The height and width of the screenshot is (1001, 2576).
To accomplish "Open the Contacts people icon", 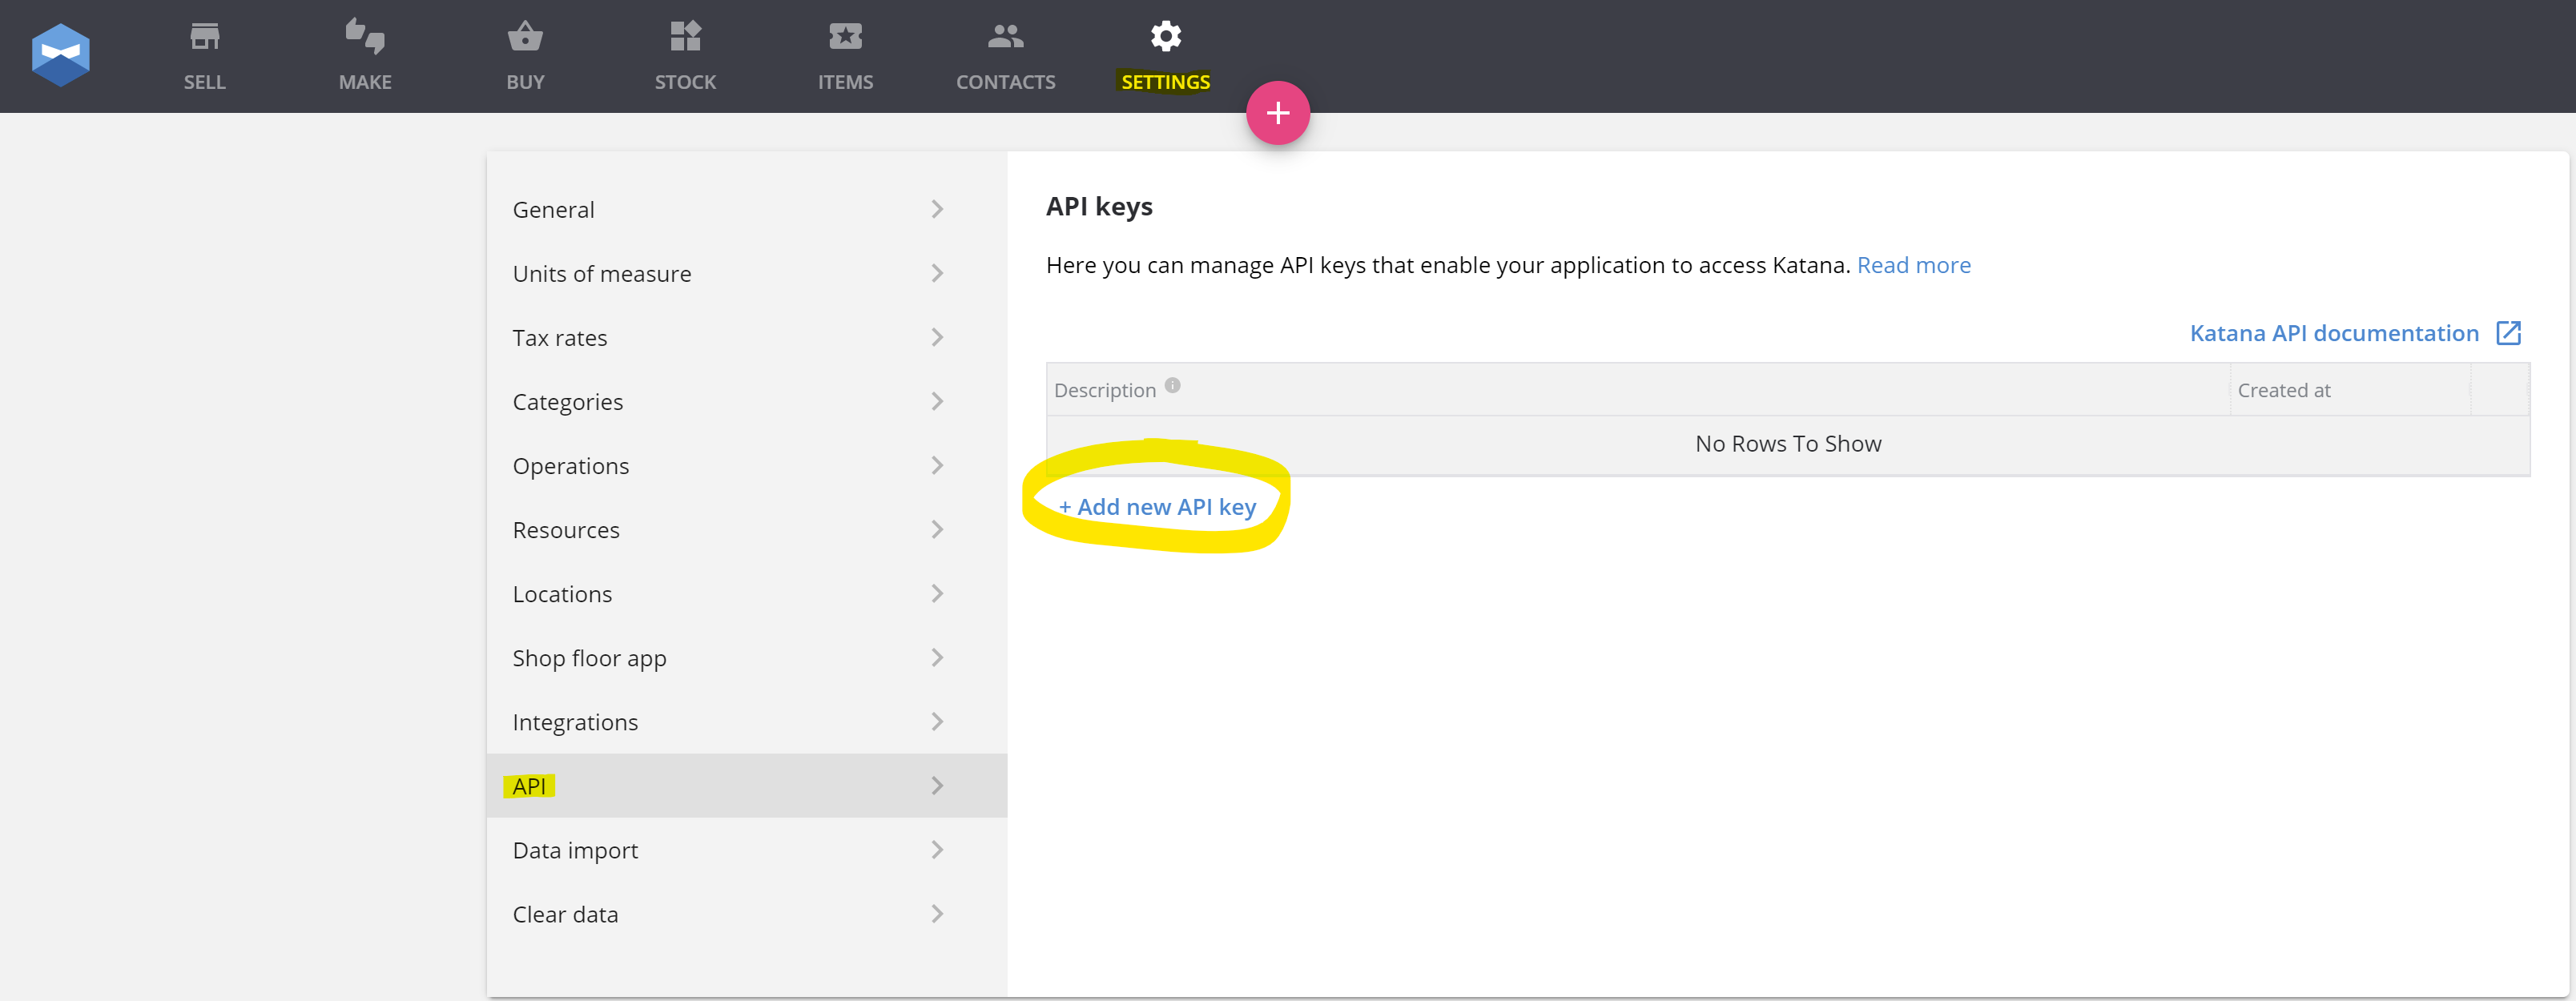I will (1005, 36).
